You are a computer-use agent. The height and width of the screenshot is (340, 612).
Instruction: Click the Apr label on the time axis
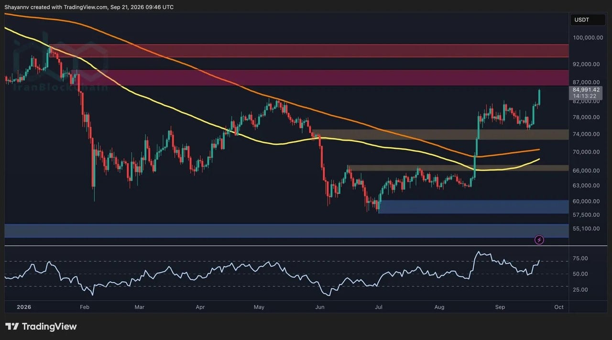pos(200,307)
